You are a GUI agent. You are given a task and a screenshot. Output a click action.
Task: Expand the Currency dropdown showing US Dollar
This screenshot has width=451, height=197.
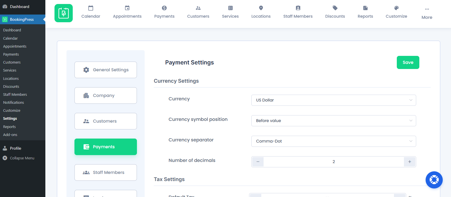pos(333,100)
